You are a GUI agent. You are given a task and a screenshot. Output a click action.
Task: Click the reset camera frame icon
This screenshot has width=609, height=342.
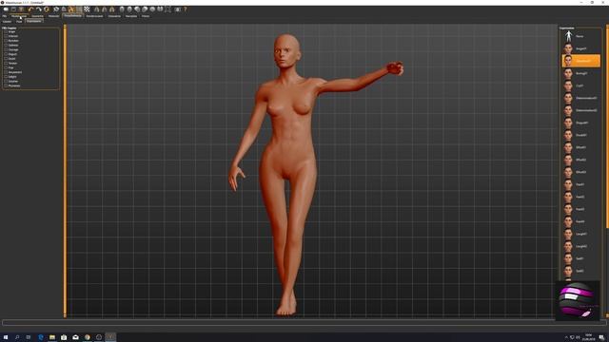point(167,9)
